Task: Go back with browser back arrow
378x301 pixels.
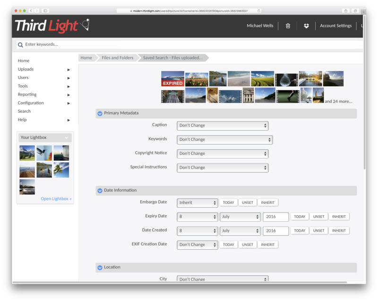Action: pyautogui.click(x=31, y=10)
